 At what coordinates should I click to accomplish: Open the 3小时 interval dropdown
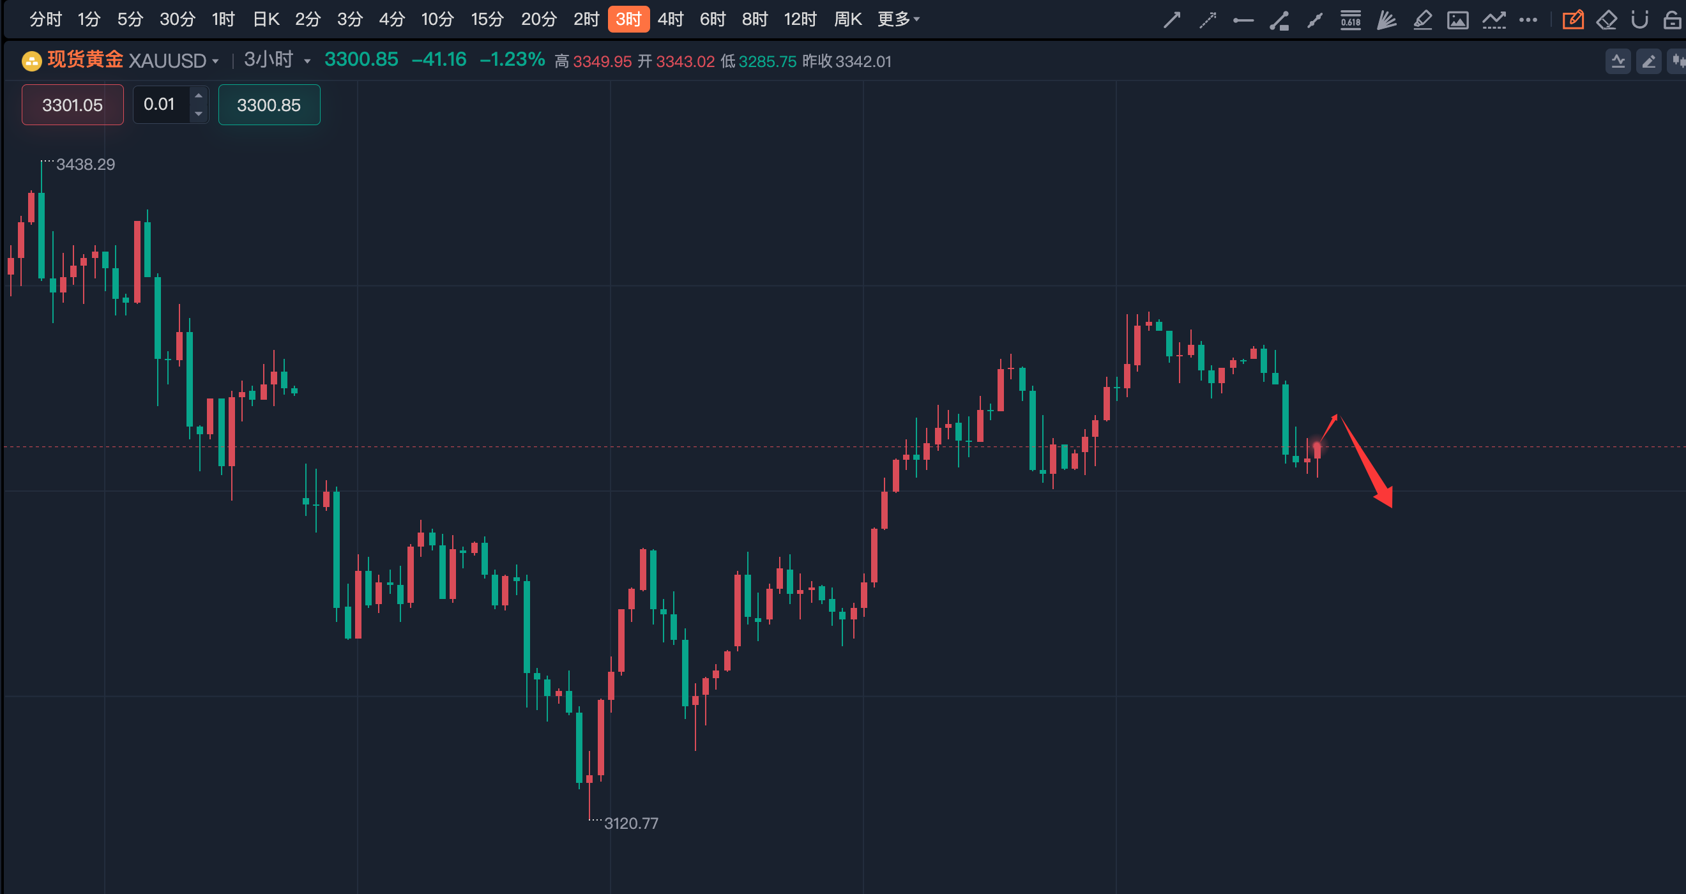[307, 61]
